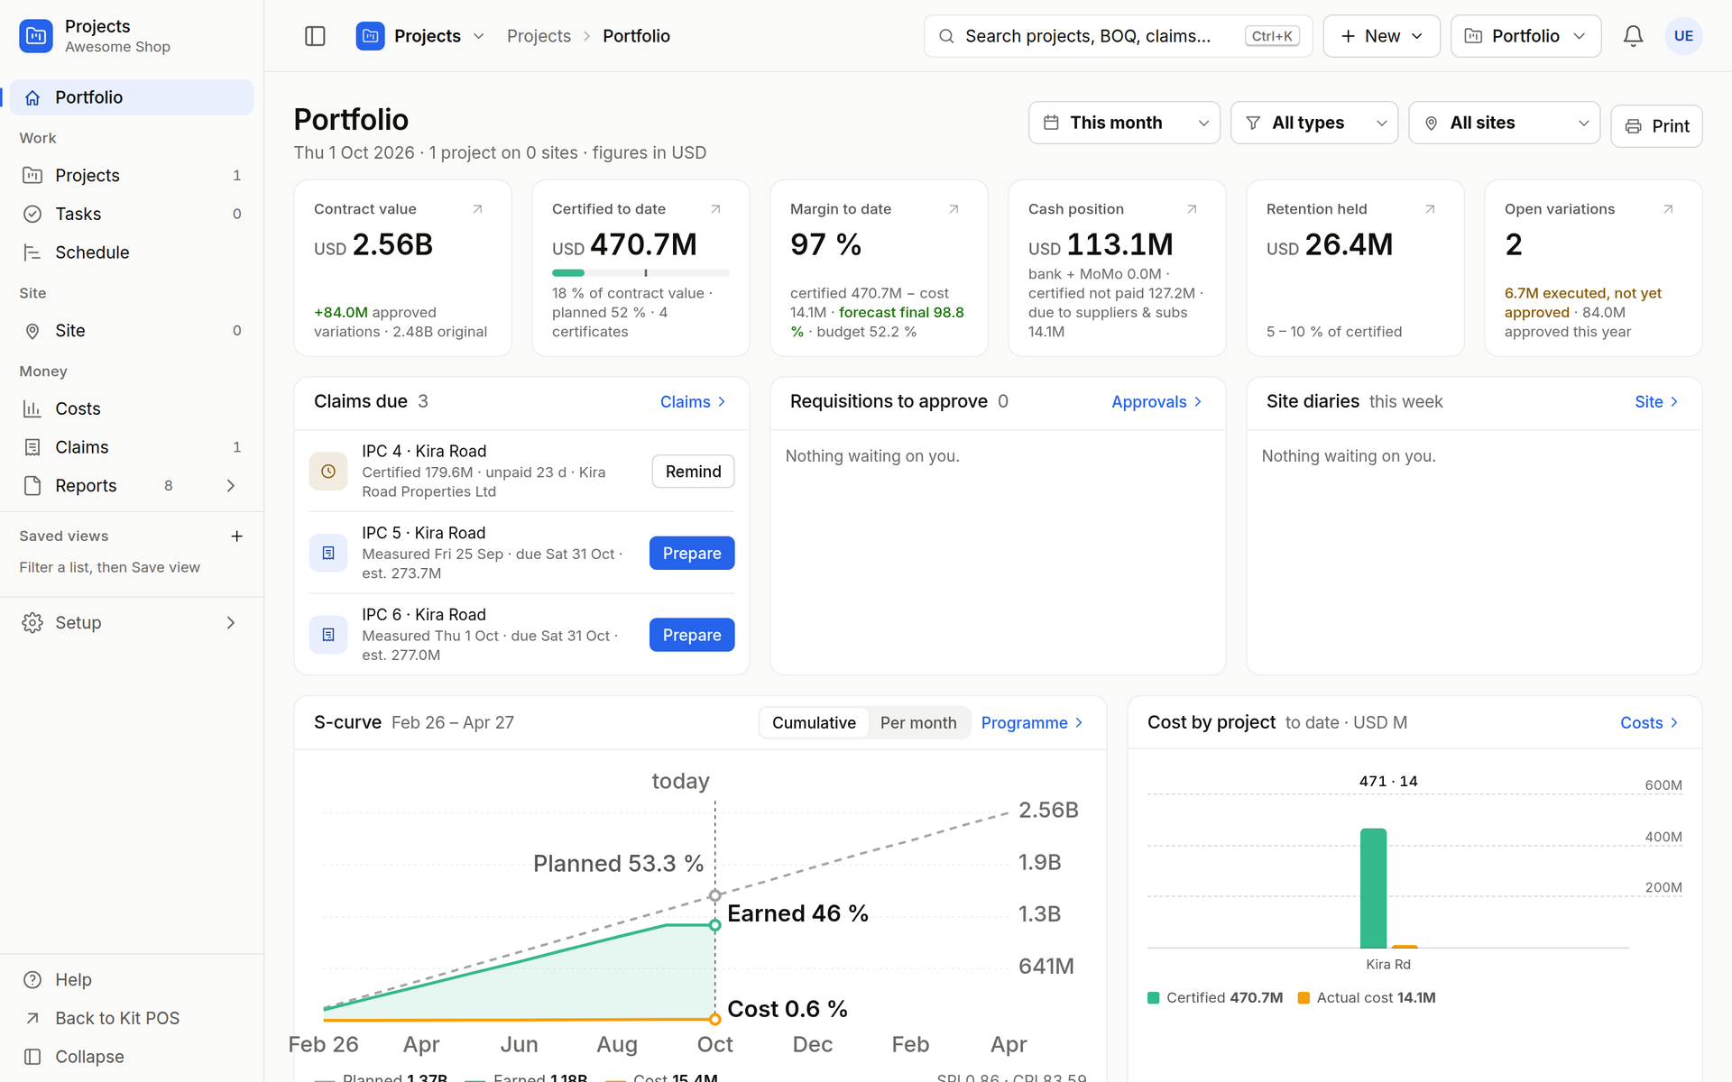Open Contract value card arrow
This screenshot has height=1082, width=1732.
coord(477,209)
